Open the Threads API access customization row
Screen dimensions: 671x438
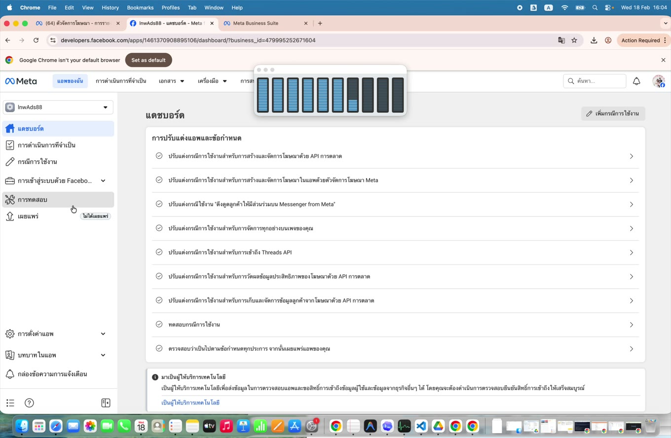coord(395,253)
